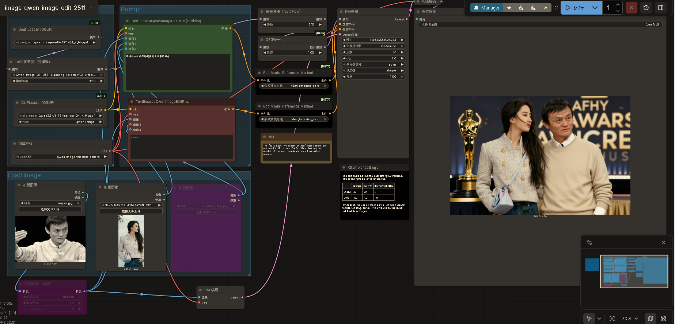Image resolution: width=675 pixels, height=324 pixels.
Task: Open the vae名称 qwen_image_vae combo
Action: pos(61,157)
